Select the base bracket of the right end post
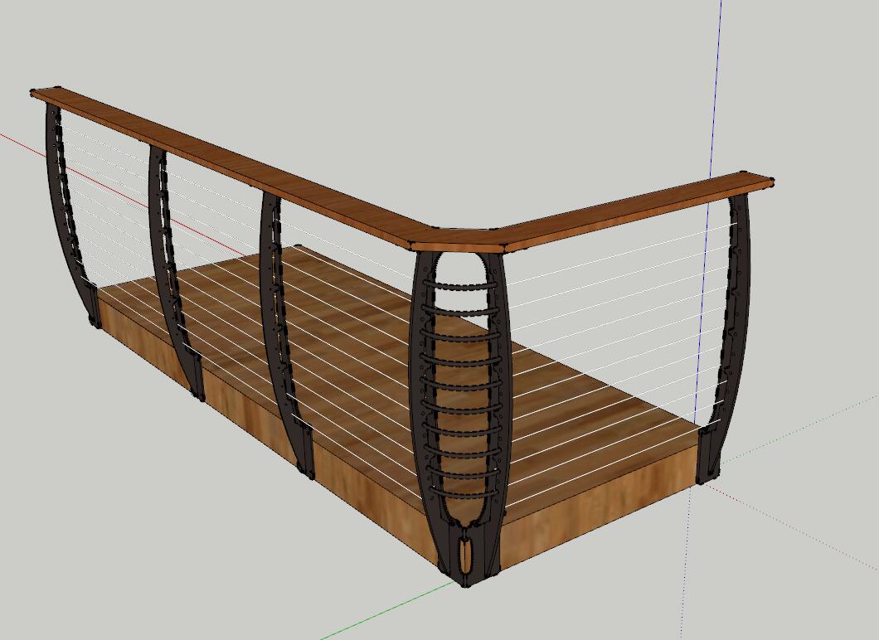The height and width of the screenshot is (640, 879). [709, 454]
